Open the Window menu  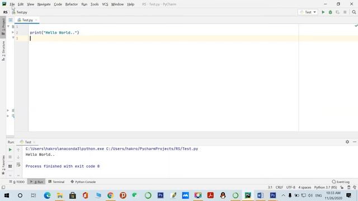point(117,4)
